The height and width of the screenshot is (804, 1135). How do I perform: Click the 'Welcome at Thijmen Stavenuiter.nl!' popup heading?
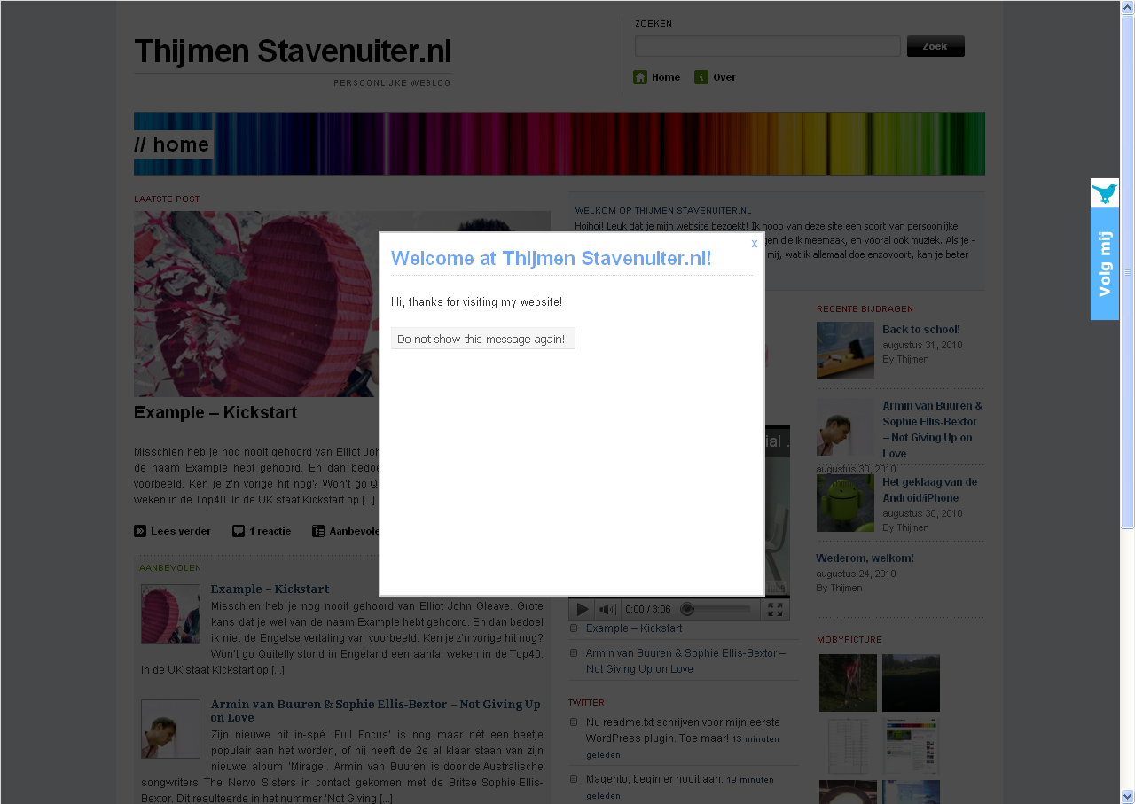click(552, 259)
